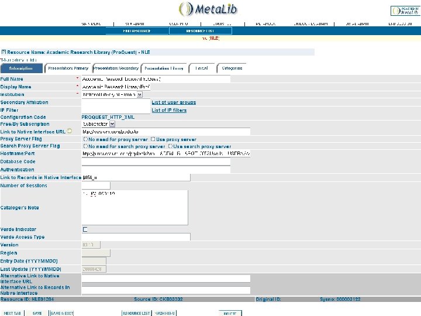Viewport: 421px width, 316px height.
Task: Click the Last Update date field
Action: [x=94, y=269]
